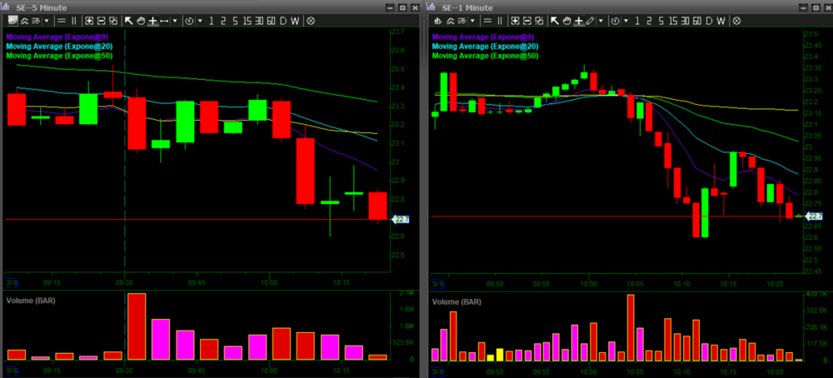Screen dimensions: 833x378
Task: Select the arrow pointer tool in 5 Minute chart
Action: pyautogui.click(x=129, y=19)
